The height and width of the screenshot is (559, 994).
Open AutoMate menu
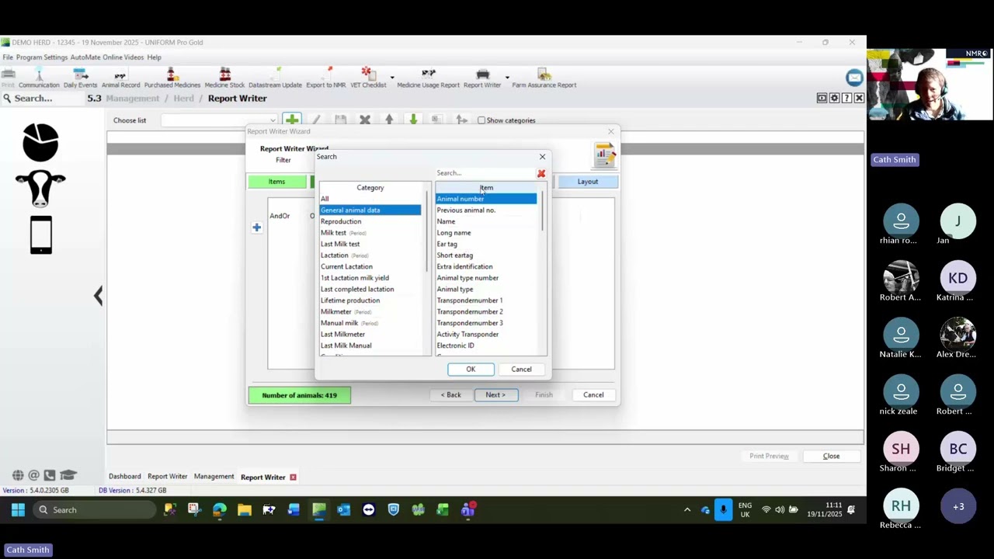coord(85,57)
